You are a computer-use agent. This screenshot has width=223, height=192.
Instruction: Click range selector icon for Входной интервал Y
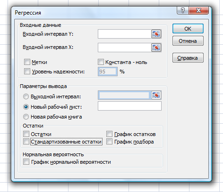click(156, 34)
